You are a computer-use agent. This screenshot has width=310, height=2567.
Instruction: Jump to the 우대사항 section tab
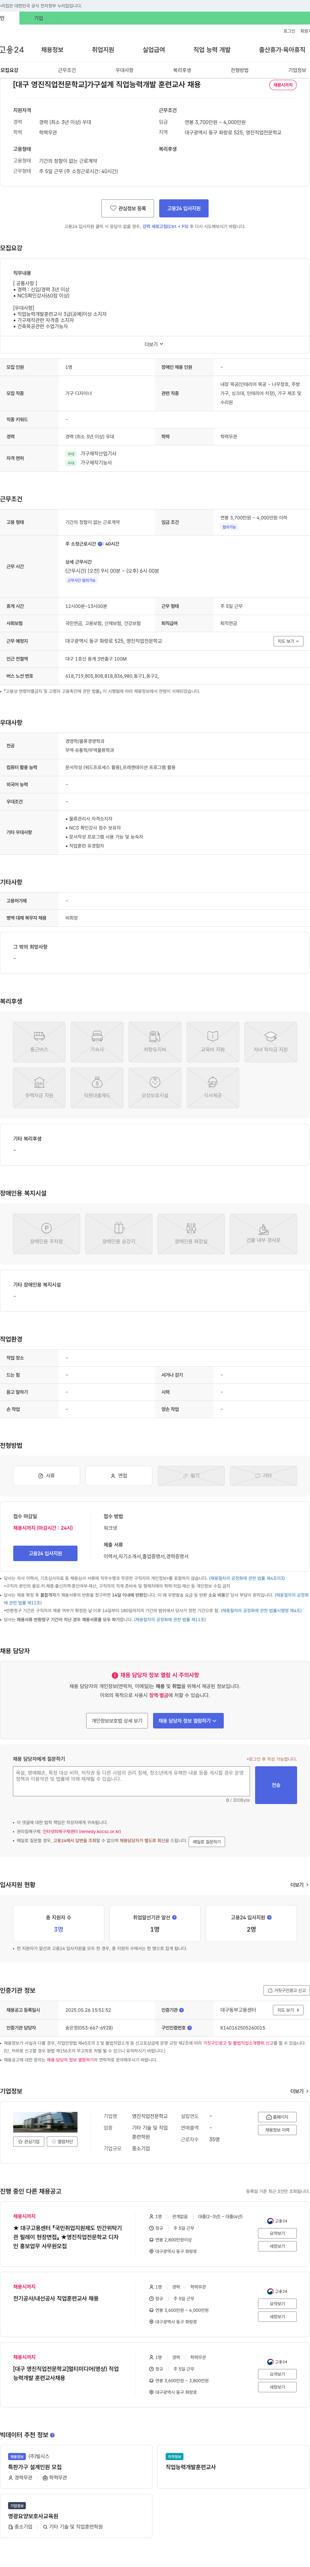(x=125, y=71)
